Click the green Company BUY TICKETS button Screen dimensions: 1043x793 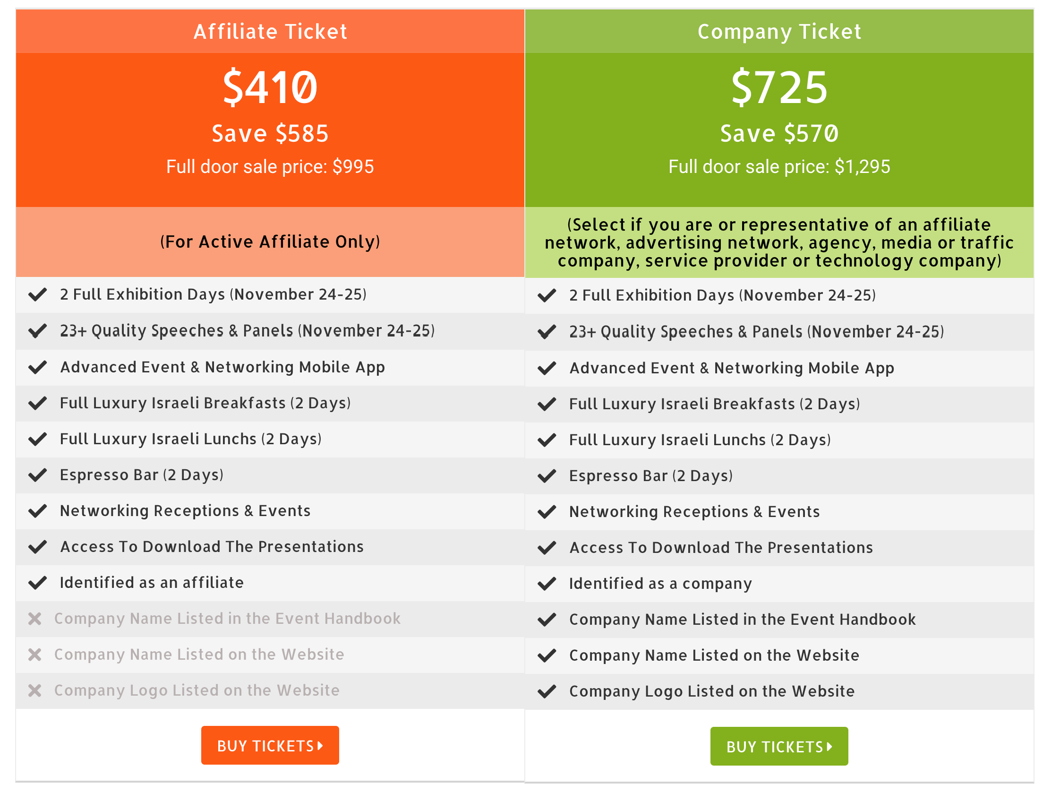point(779,746)
